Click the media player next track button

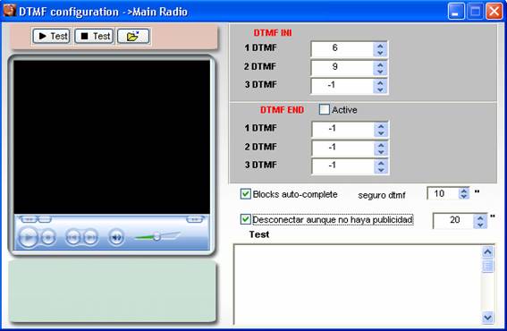coord(90,238)
